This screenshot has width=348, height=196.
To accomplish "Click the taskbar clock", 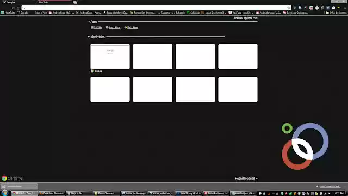I will pos(339,194).
